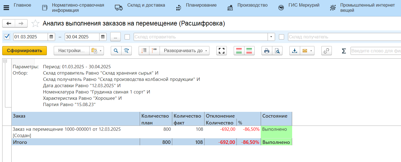Screen dimensions: 401x162
Task: Toggle full screen report view icon
Action: pos(222,51)
